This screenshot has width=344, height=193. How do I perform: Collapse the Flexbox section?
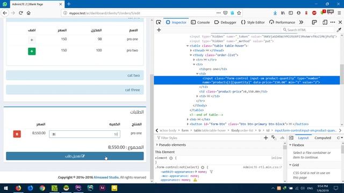pyautogui.click(x=290, y=145)
